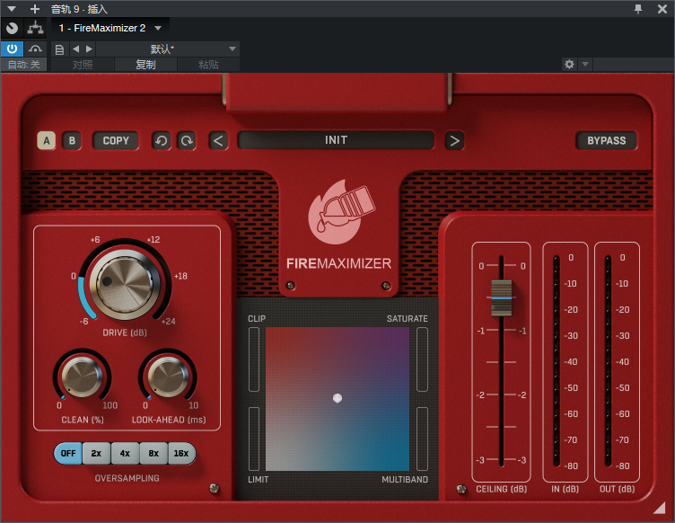Image resolution: width=675 pixels, height=523 pixels.
Task: Click the +24 drive scale mark
Action: click(169, 322)
